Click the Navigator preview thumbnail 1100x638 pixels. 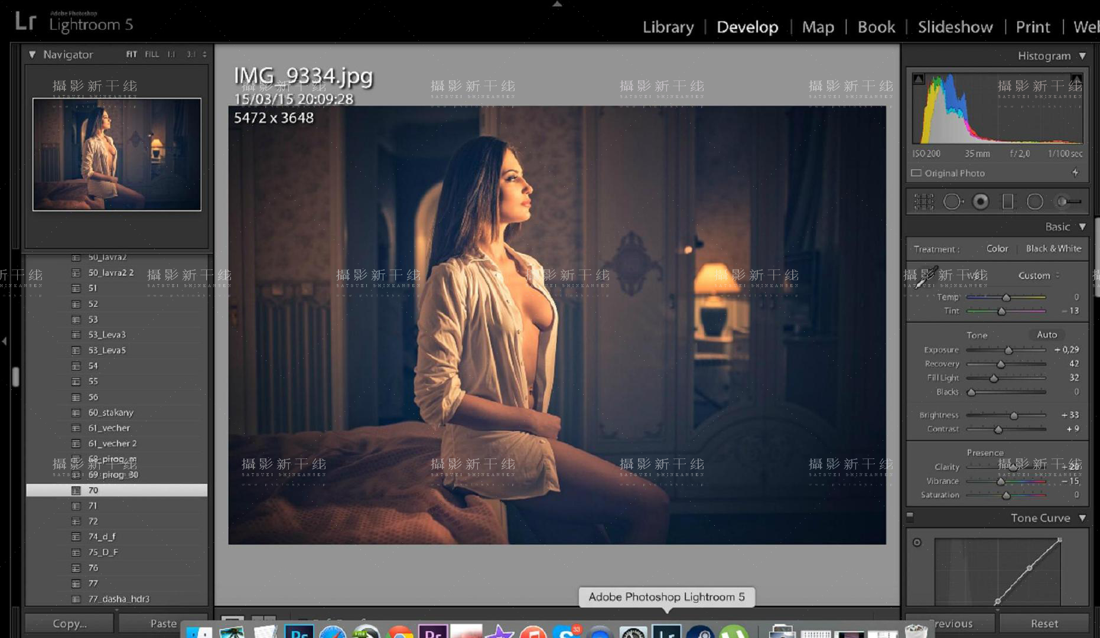coord(117,155)
